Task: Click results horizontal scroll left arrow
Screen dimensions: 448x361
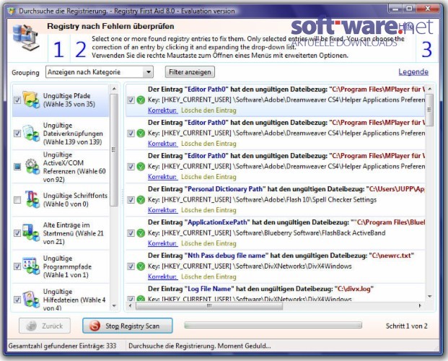Action: coord(131,306)
